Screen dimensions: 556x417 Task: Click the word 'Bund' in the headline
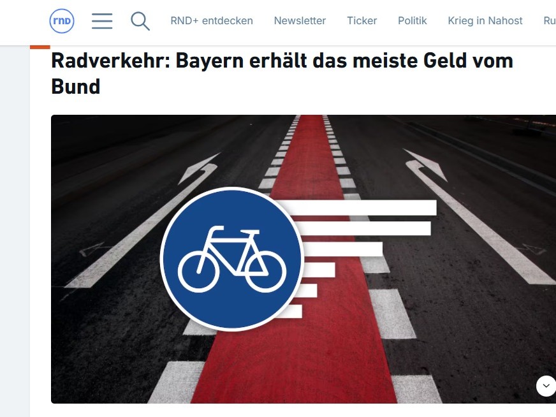pyautogui.click(x=76, y=87)
